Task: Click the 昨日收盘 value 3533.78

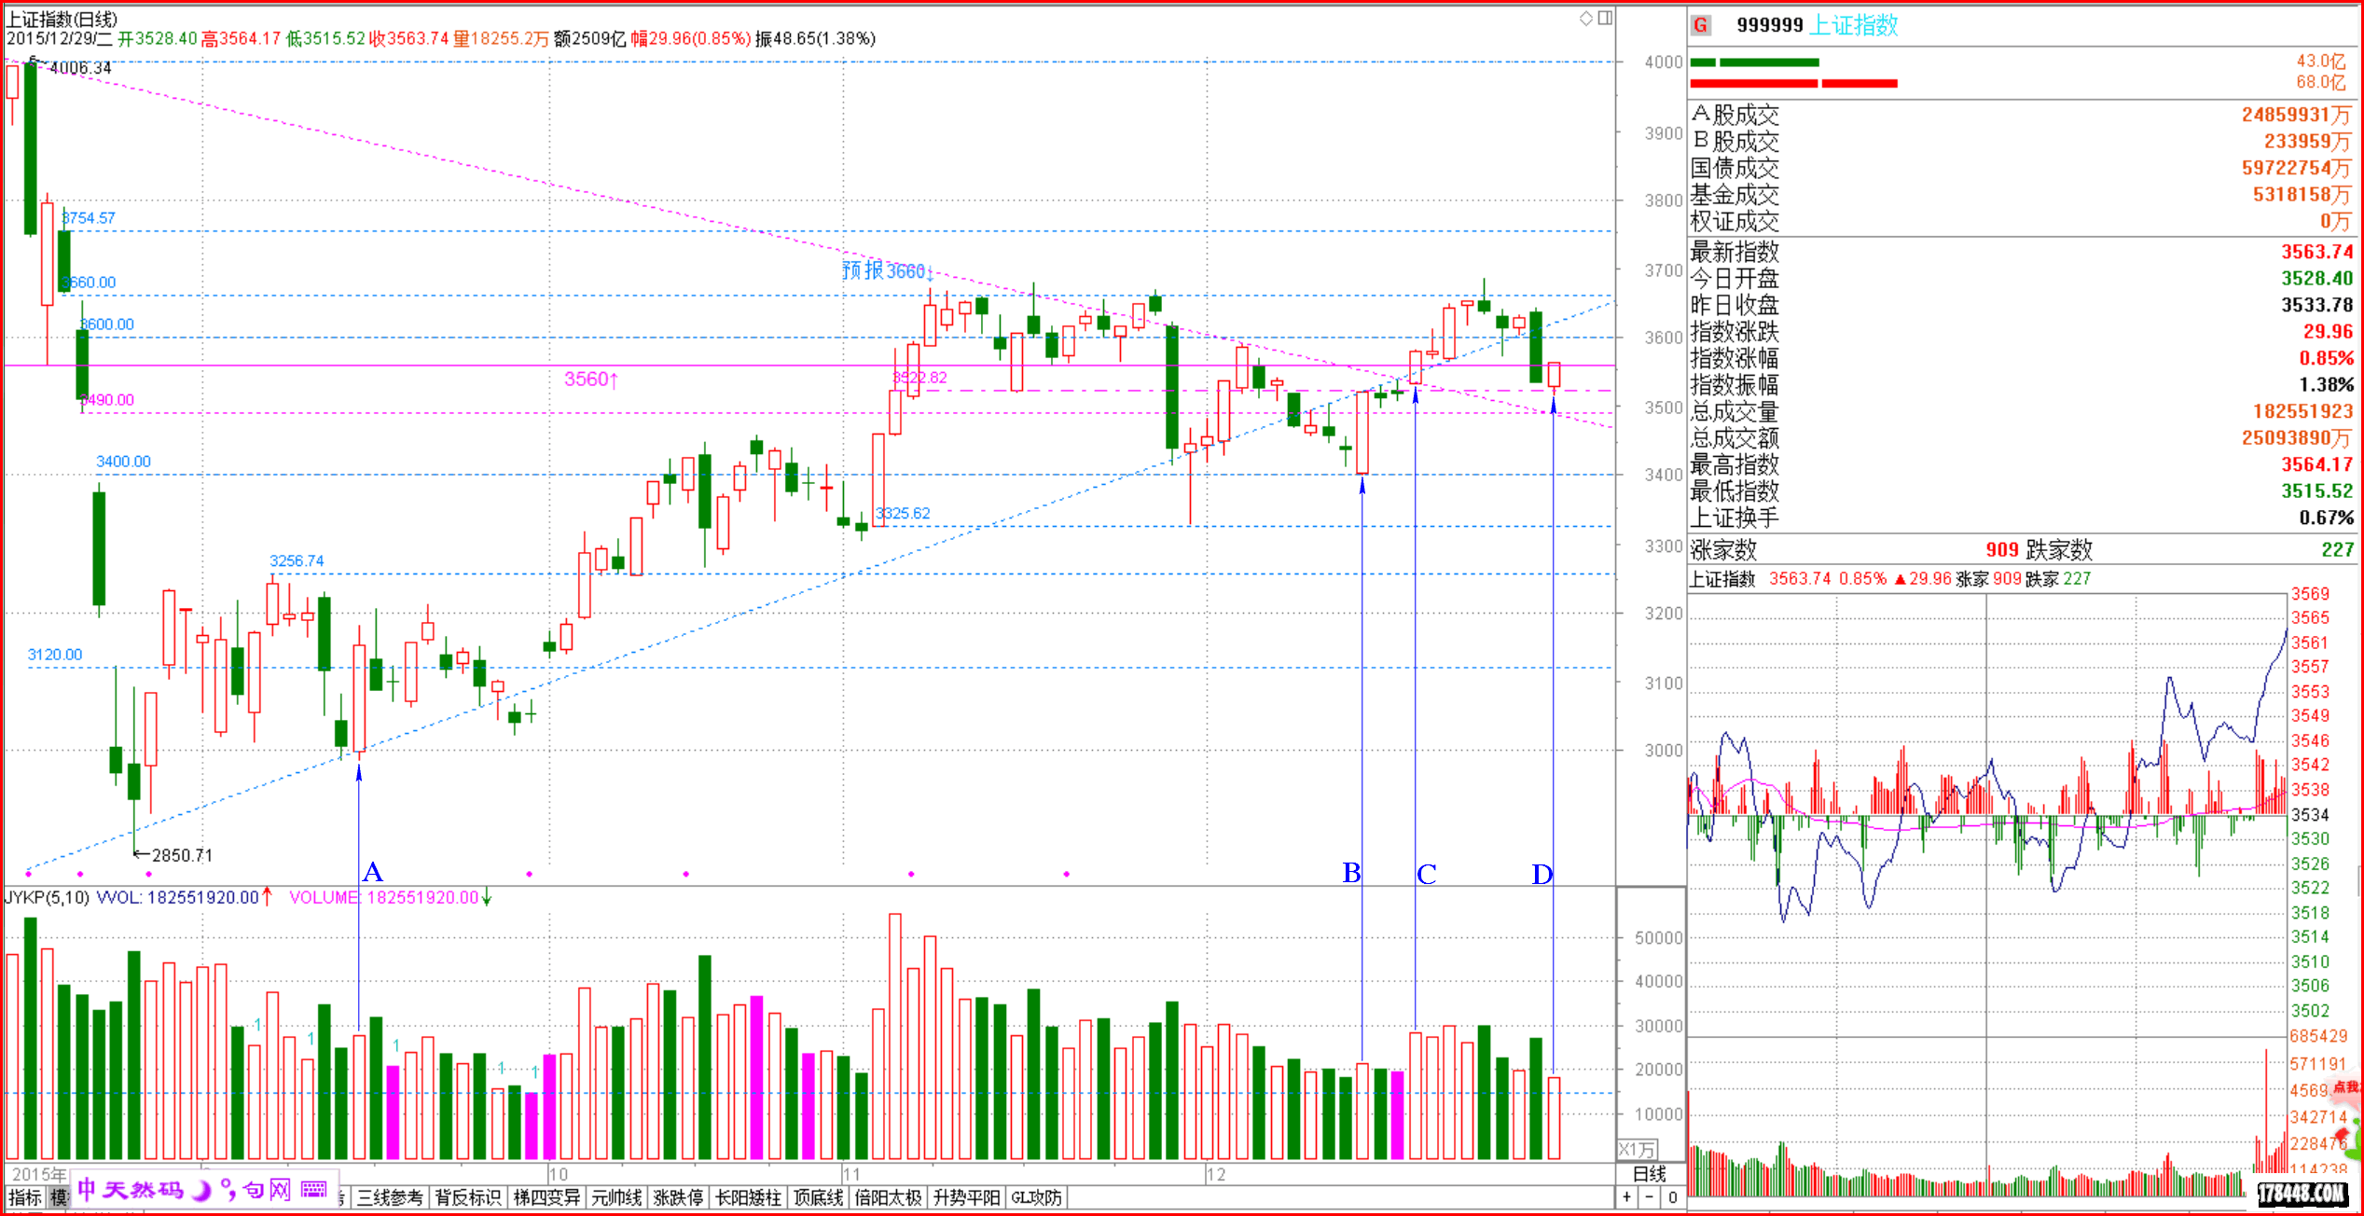Action: point(2317,305)
